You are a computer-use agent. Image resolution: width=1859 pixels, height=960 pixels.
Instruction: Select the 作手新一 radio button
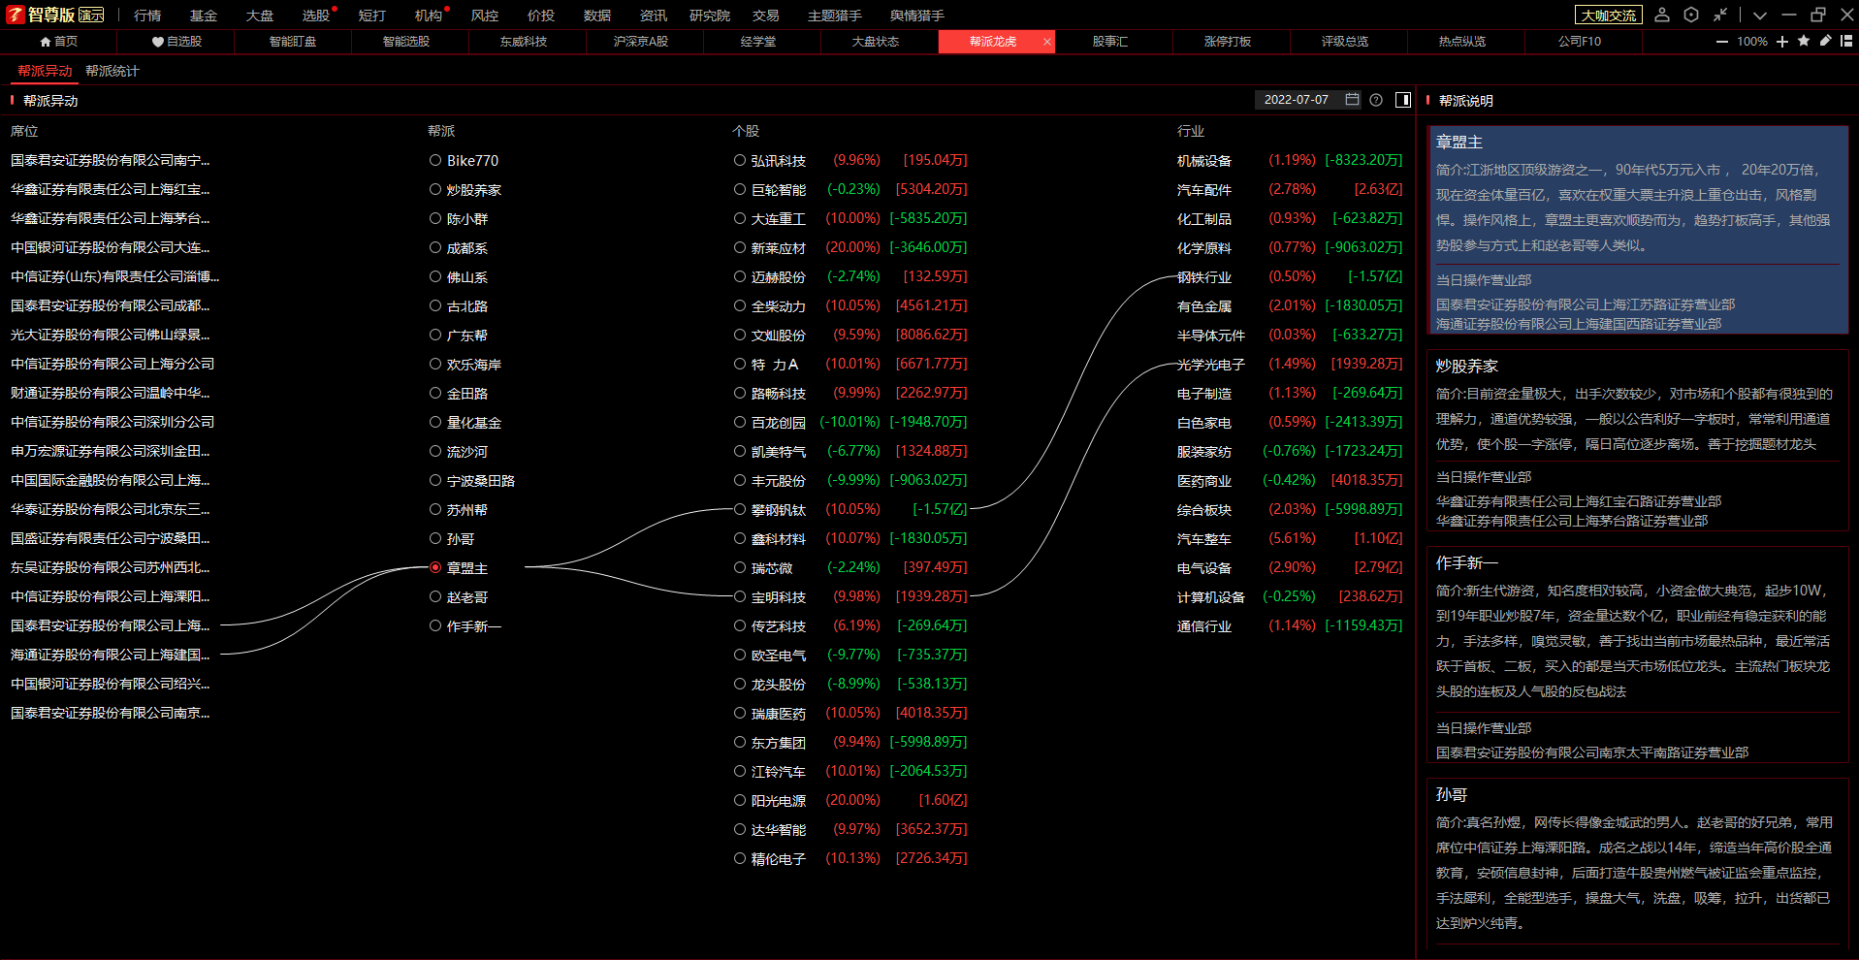point(435,625)
